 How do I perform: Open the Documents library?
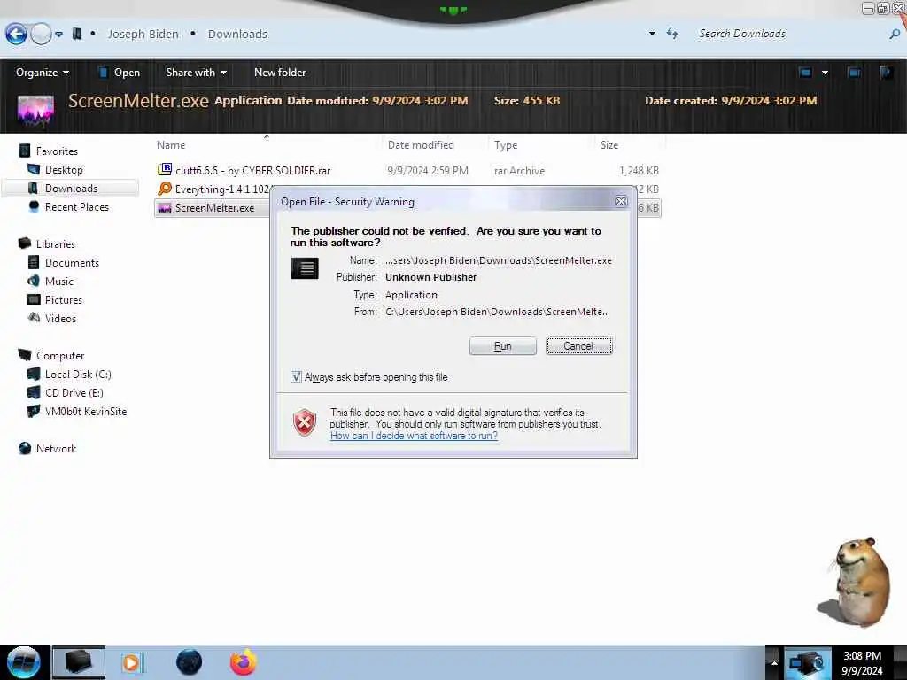tap(72, 262)
